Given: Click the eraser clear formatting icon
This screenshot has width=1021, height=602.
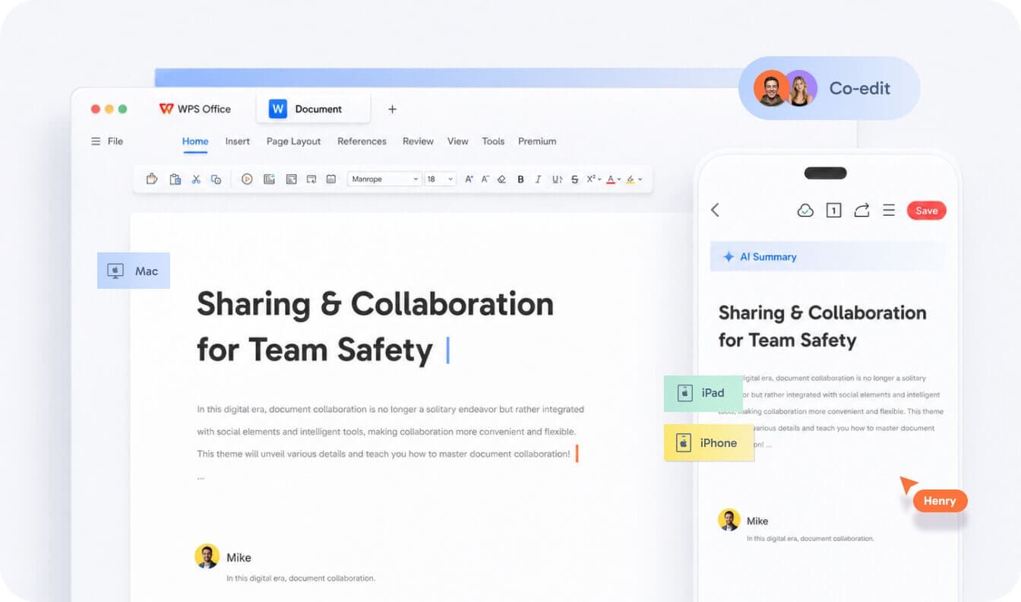Looking at the screenshot, I should (x=501, y=179).
